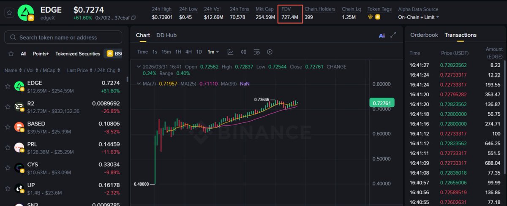Select the Time chart mode
The image size is (507, 206).
point(143,52)
